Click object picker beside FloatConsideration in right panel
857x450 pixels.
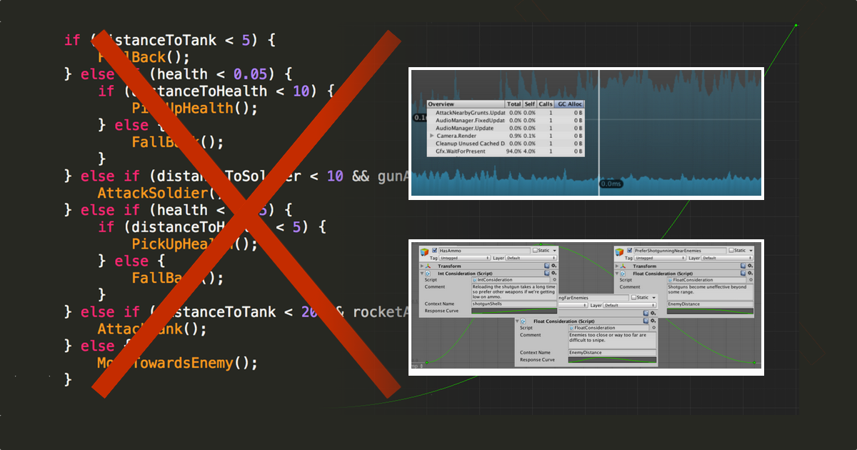click(x=751, y=279)
